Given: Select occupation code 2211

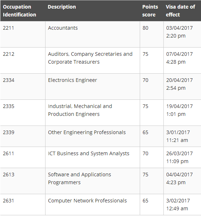Looking at the screenshot, I should tap(9, 28).
